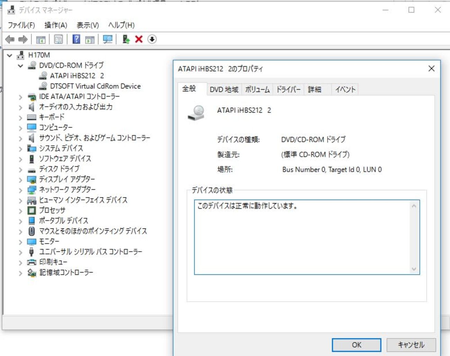Click the red X uninstall device icon
This screenshot has width=450, height=356.
tap(139, 39)
